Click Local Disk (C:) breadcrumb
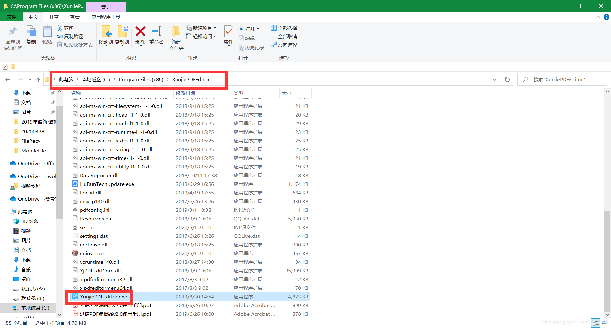 point(96,80)
